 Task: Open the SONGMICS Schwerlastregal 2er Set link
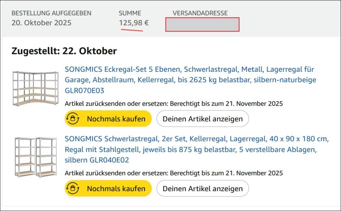[196, 139]
